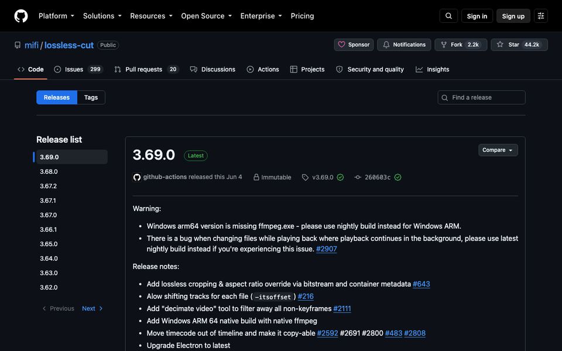The height and width of the screenshot is (351, 562).
Task: Open issue link #643
Action: point(421,284)
